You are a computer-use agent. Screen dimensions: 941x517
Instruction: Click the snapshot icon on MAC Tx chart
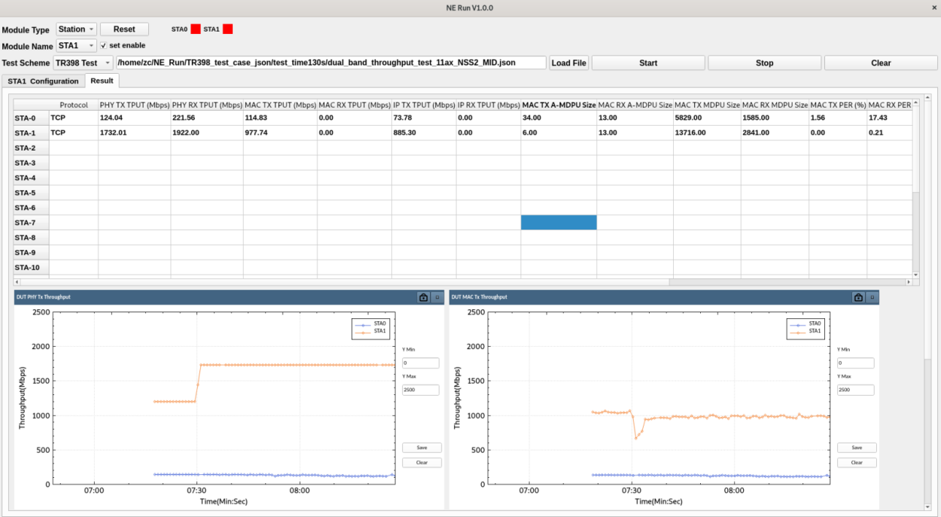coord(858,297)
